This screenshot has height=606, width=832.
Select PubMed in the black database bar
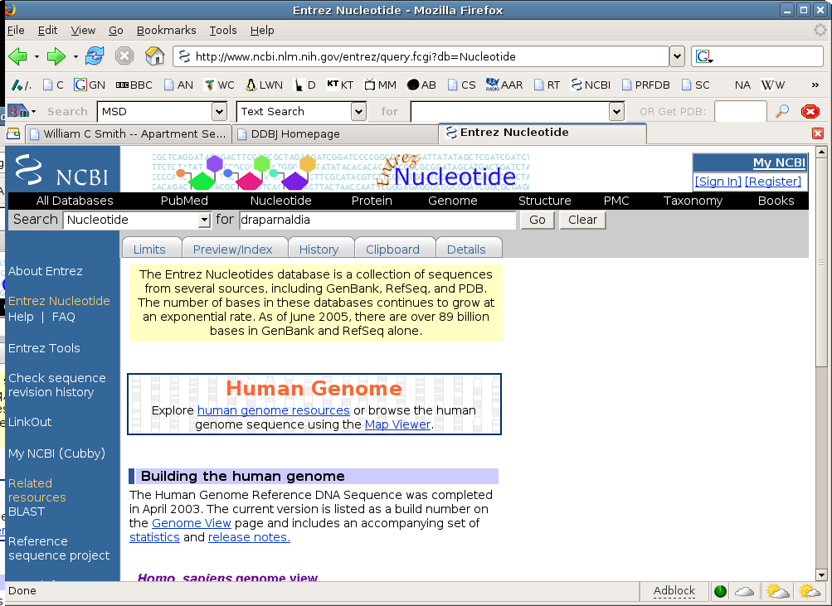[x=184, y=201]
